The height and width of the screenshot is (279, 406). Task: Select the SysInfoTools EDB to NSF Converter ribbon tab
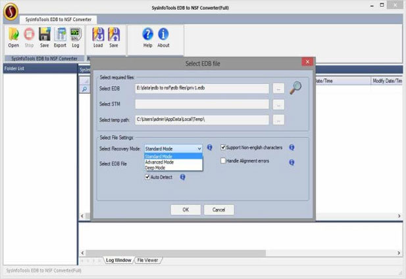coord(59,20)
